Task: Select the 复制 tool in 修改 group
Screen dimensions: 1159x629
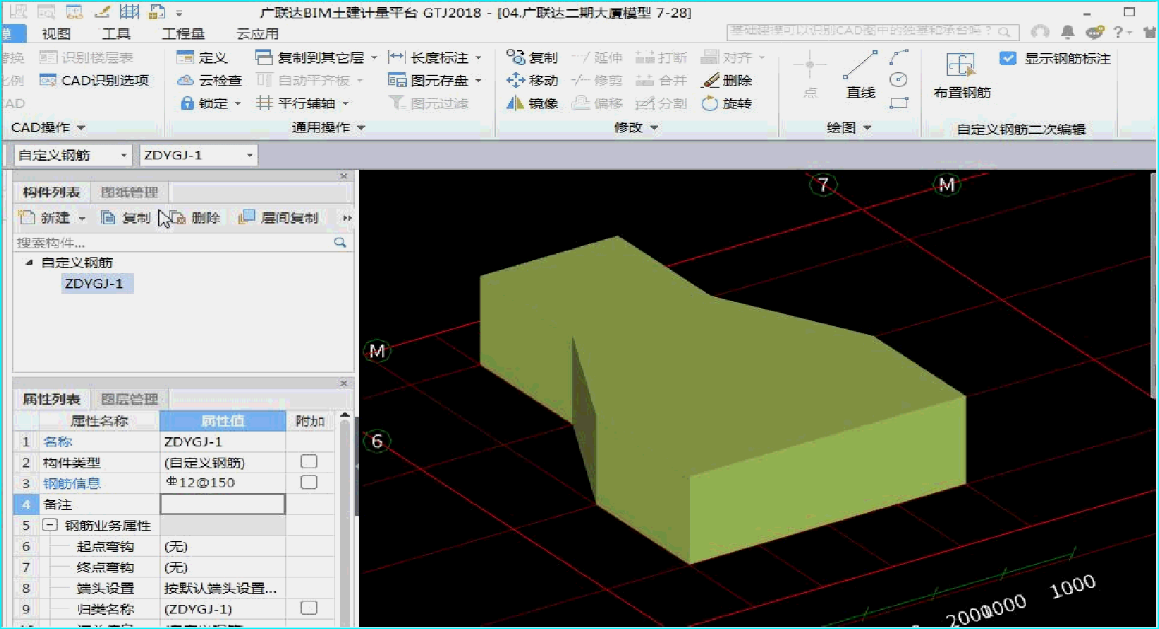Action: [x=532, y=58]
